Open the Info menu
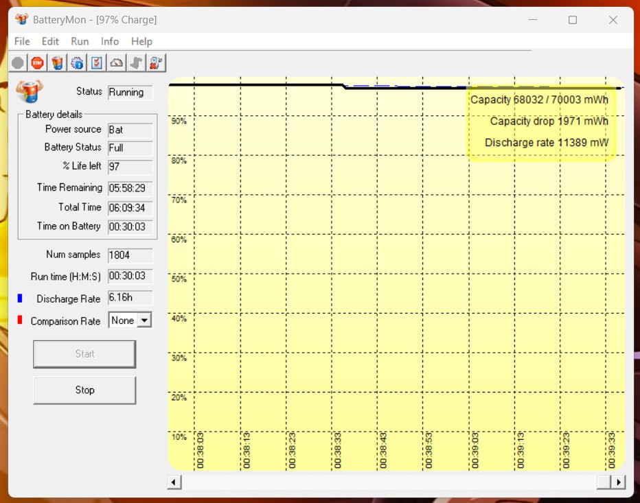640x503 pixels. [x=110, y=41]
